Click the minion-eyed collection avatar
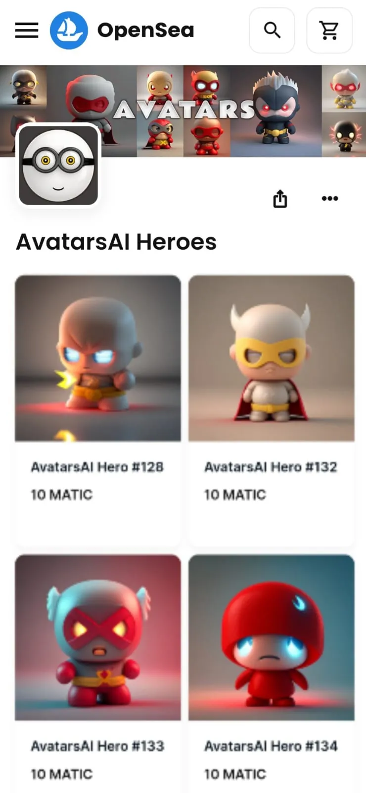Screen dimensions: 366x793 pos(58,165)
